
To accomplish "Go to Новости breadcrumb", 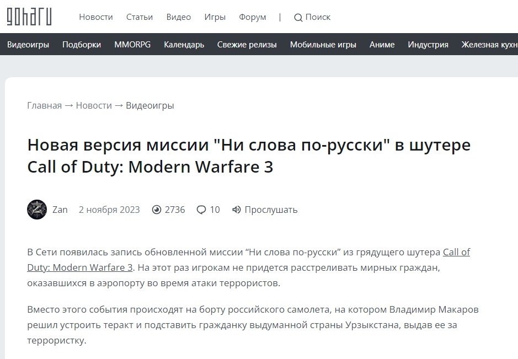I will [94, 105].
